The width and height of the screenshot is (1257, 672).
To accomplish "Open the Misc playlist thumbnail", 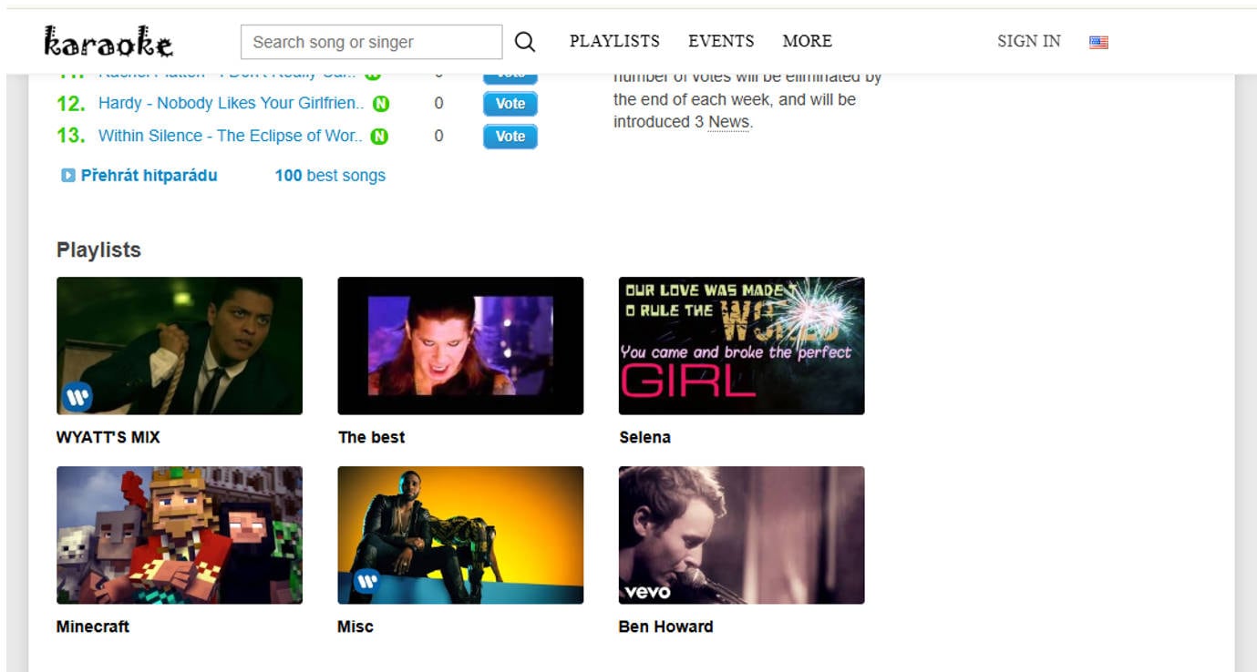I will point(460,535).
